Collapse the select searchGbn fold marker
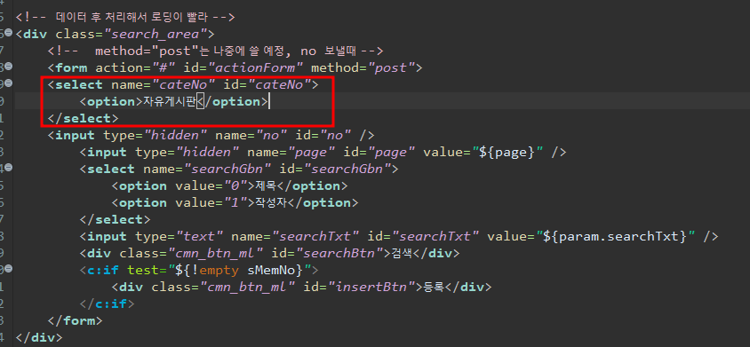750x347 pixels. pos(8,168)
